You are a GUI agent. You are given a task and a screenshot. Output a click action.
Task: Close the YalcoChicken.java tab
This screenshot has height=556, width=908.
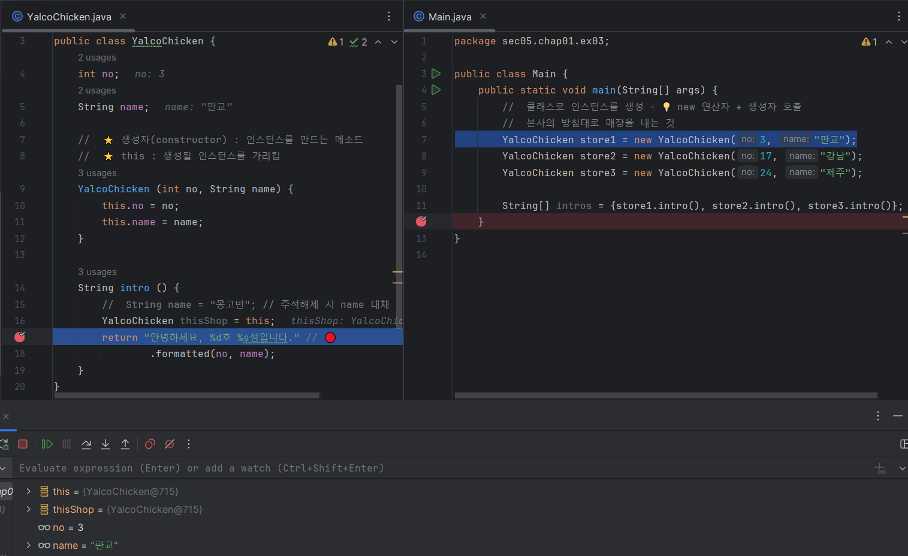coord(123,16)
